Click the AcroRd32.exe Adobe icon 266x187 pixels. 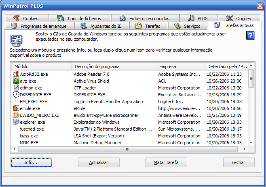[16, 74]
